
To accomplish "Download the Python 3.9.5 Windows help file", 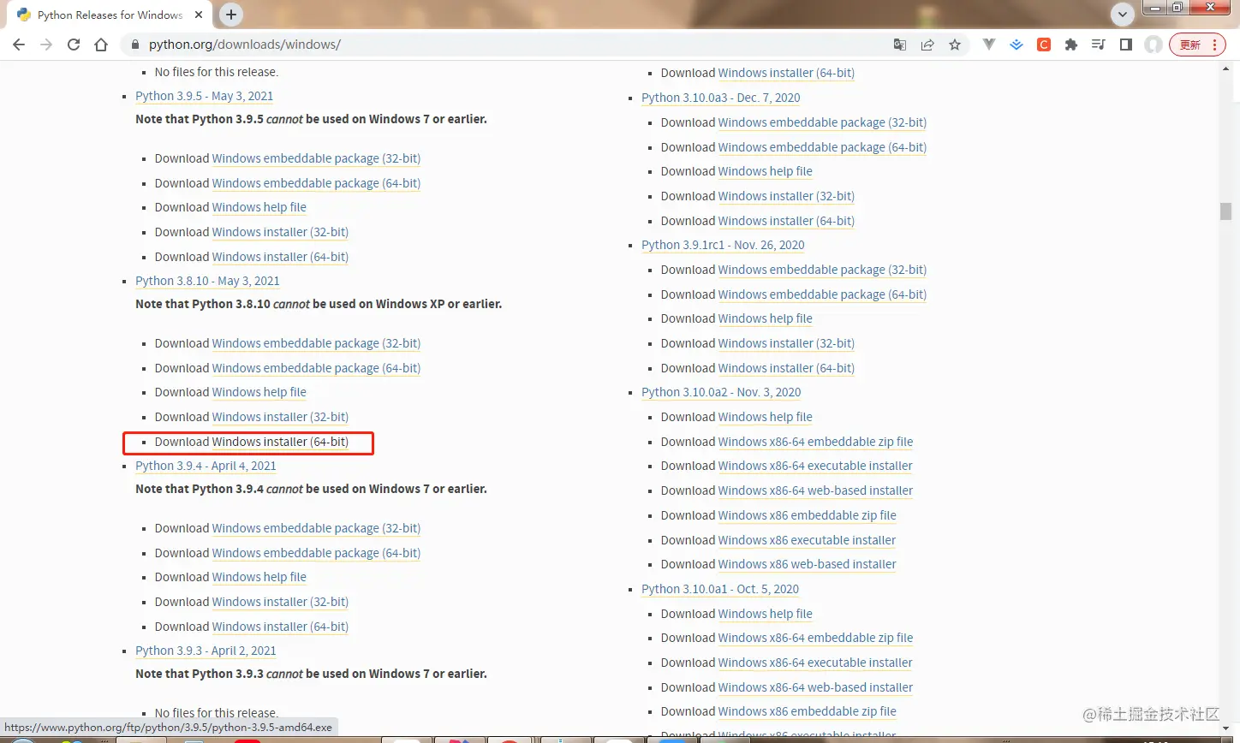I will click(x=259, y=207).
